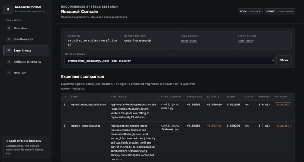The image size is (304, 162).
Task: Click the DEVICE column header
Action: coord(249,96)
